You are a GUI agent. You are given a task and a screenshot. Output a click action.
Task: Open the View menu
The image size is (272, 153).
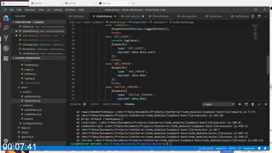[41, 10]
